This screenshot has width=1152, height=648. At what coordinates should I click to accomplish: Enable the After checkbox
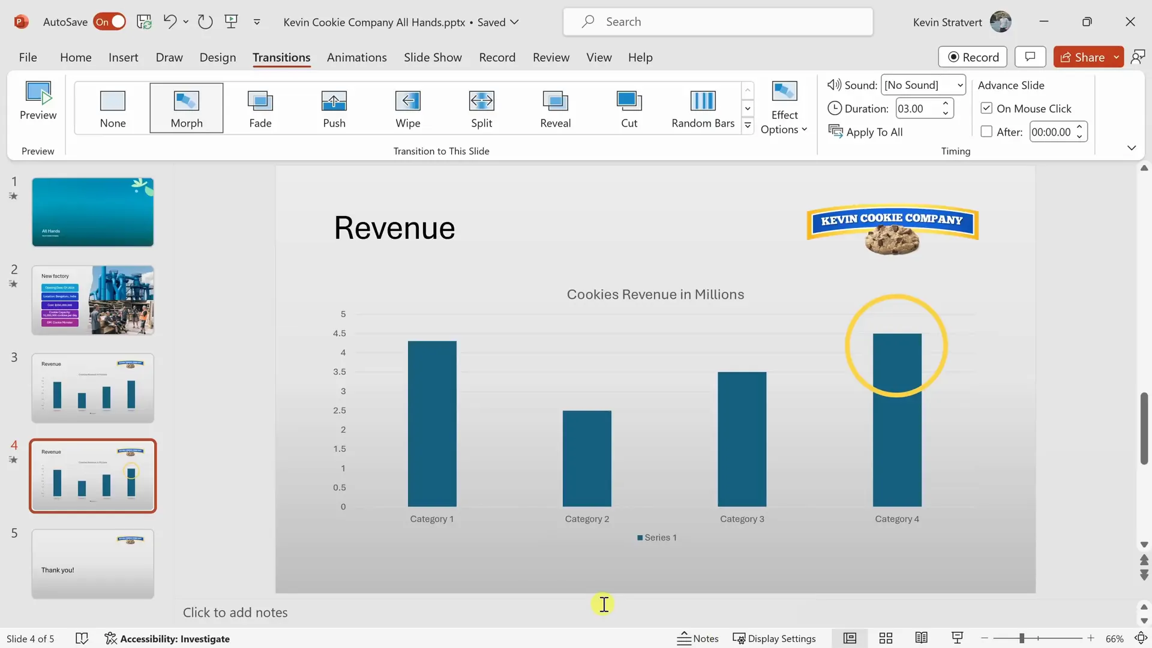pos(986,131)
